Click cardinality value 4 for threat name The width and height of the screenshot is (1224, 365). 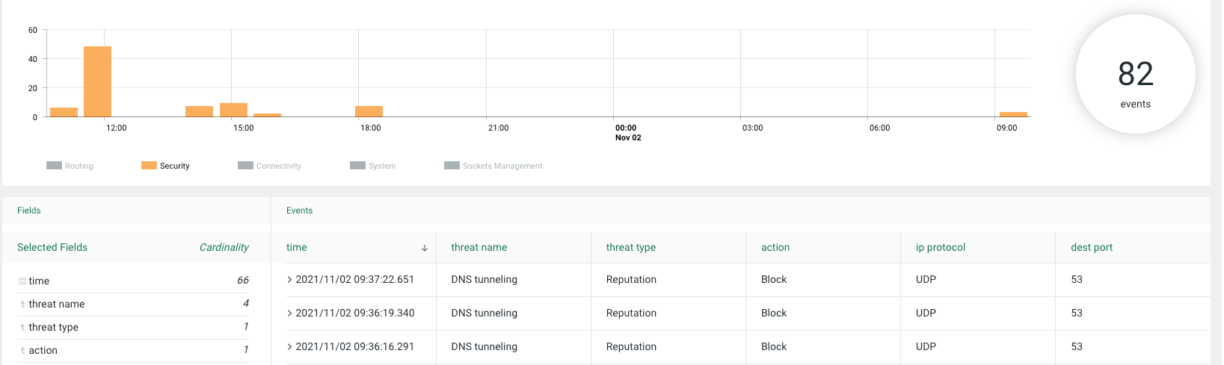[246, 303]
